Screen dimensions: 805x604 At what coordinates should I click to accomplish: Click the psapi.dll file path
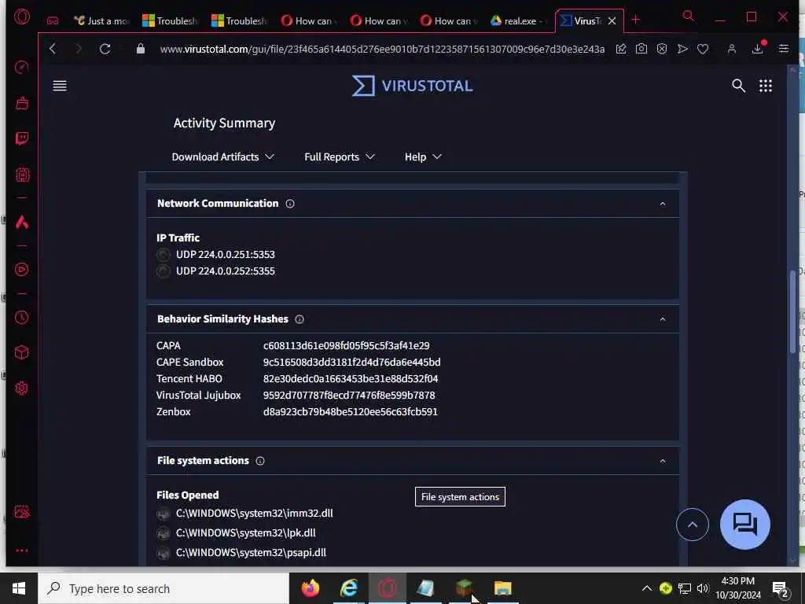[251, 552]
